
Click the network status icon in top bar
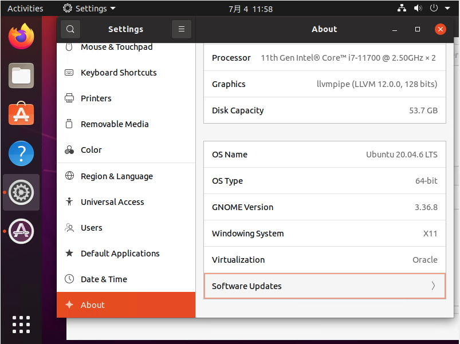coord(402,9)
